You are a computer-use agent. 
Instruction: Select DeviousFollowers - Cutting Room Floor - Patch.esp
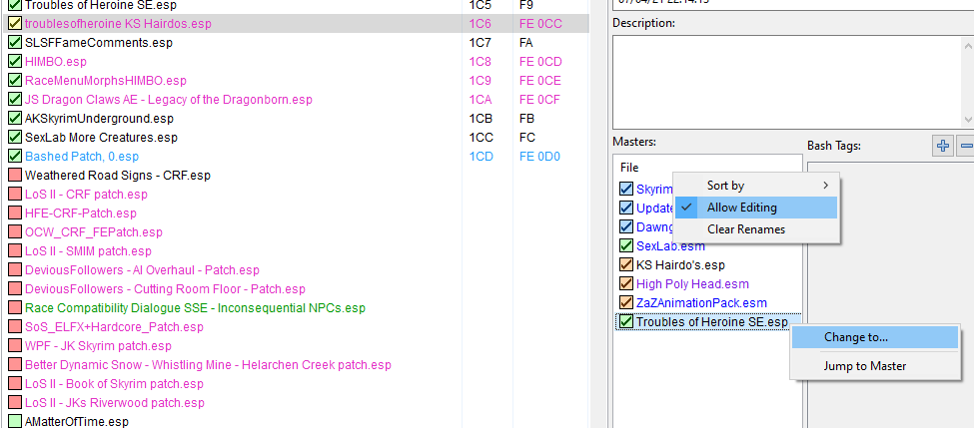pyautogui.click(x=165, y=289)
